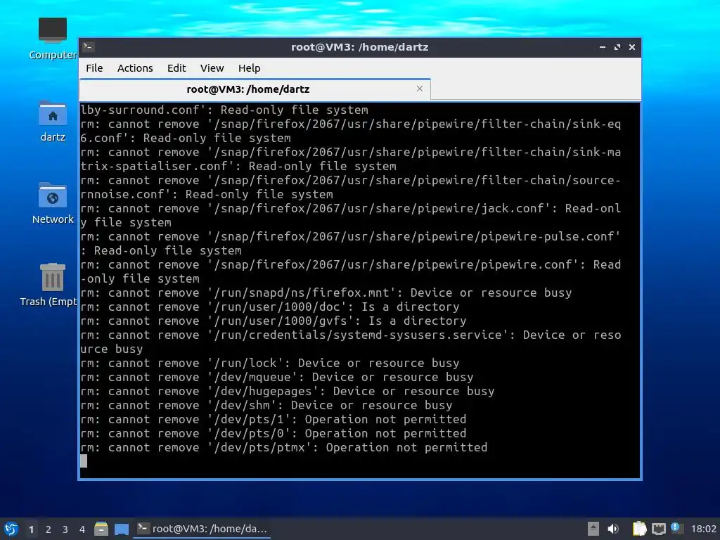Click the '/dev/pts/0' Operation not permitted line
This screenshot has height=540, width=720.
pos(274,433)
